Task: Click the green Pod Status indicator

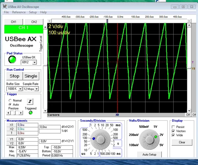Action: click(x=12, y=59)
